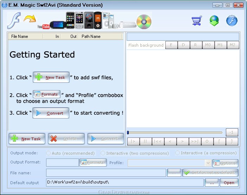Click the play |> playback button
This screenshot has height=195, width=247.
coord(133,141)
